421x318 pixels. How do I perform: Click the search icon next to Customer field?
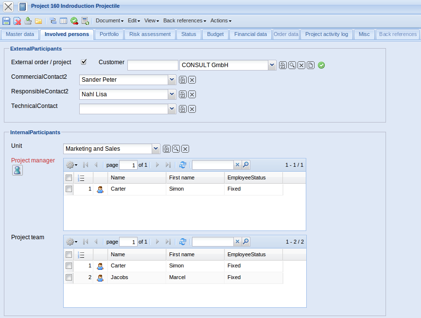click(x=292, y=65)
